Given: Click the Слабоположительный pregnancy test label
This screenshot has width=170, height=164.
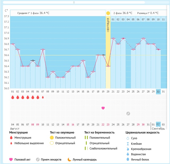Looking at the screenshot, I should [103, 148].
